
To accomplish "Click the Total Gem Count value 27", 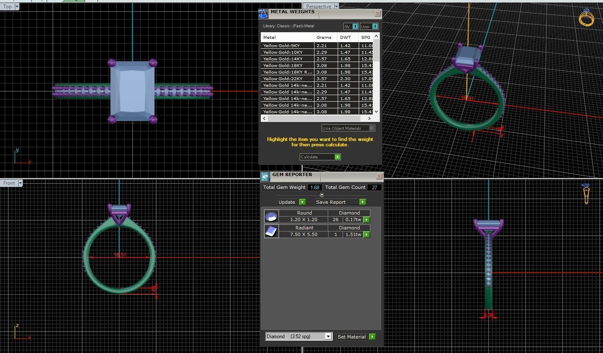I will (374, 187).
